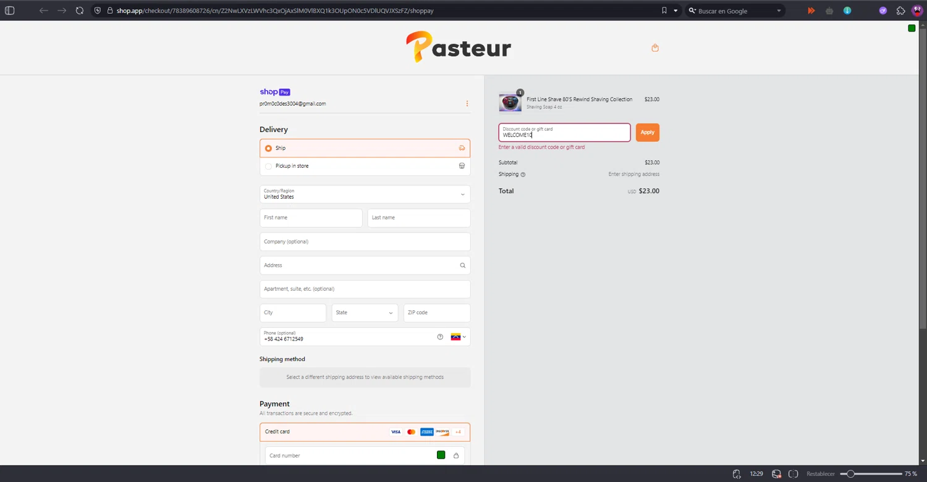Show the +4 more card types
927x482 pixels.
point(458,432)
